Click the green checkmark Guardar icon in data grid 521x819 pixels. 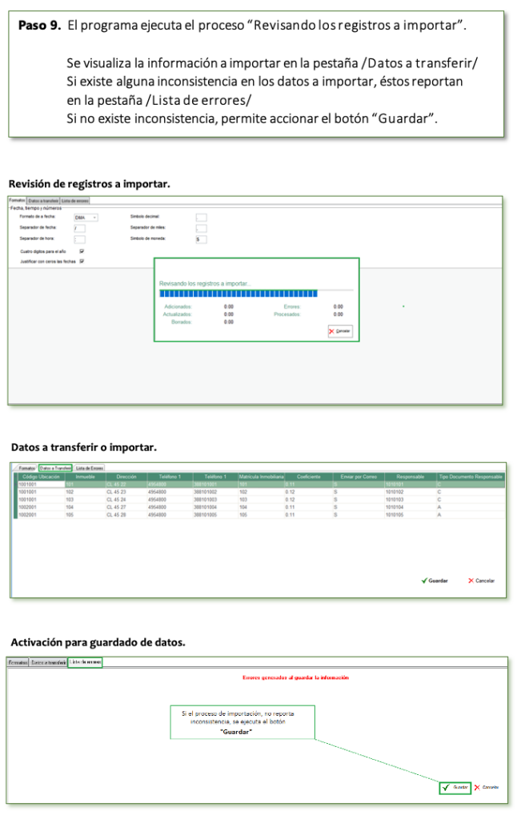coord(424,581)
